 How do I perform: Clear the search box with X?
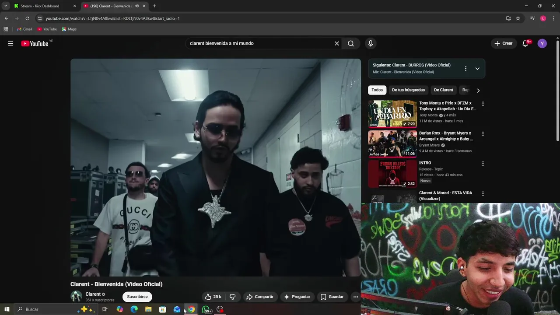(337, 43)
